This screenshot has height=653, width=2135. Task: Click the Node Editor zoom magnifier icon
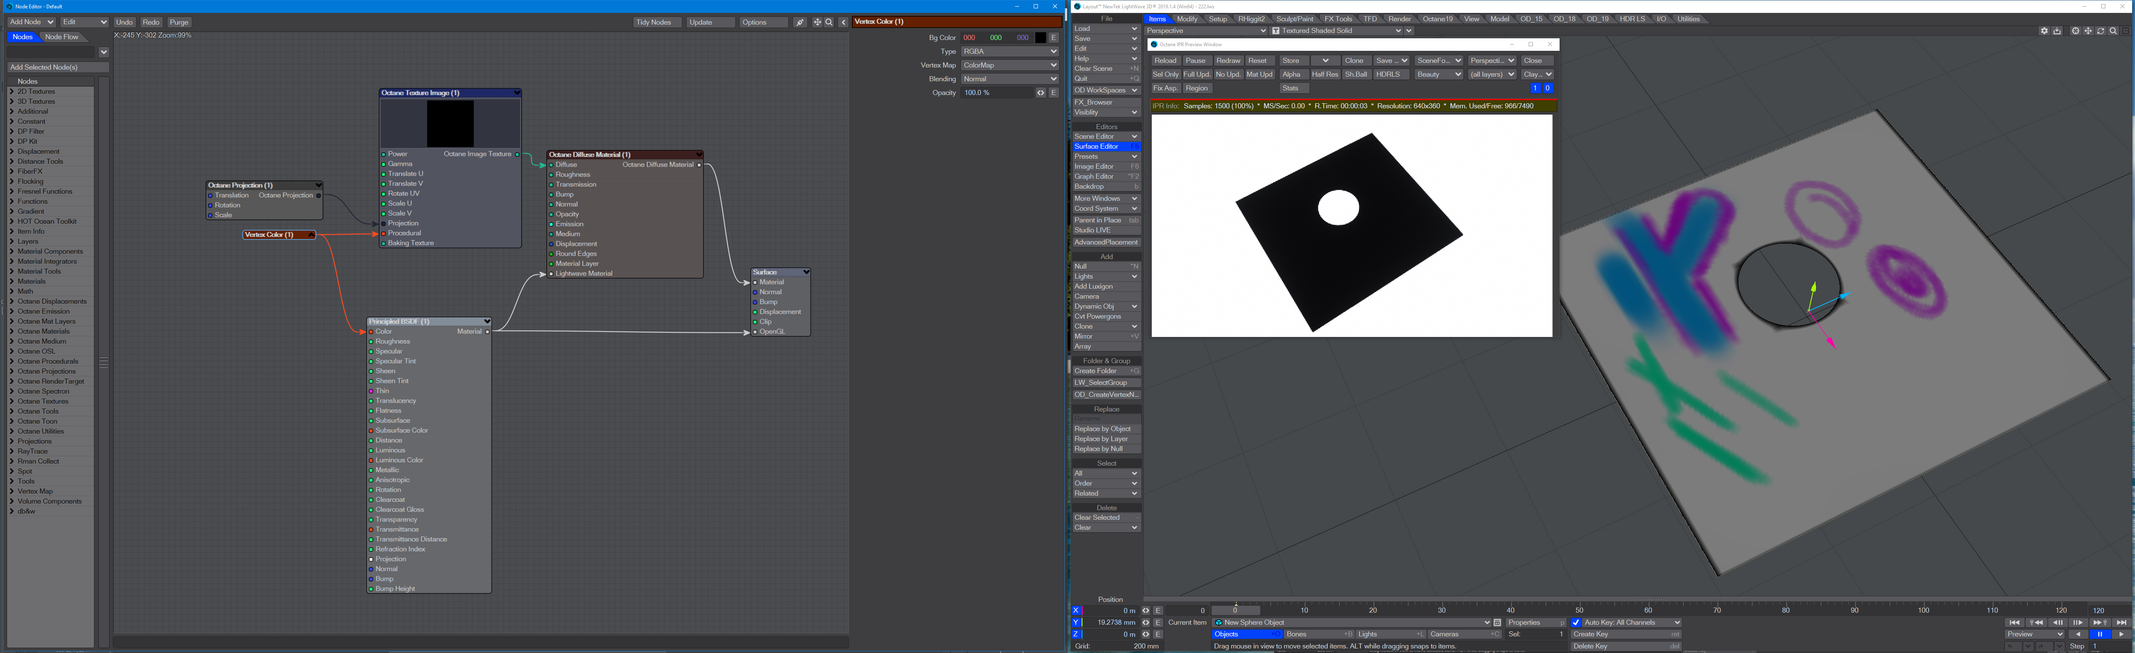829,22
